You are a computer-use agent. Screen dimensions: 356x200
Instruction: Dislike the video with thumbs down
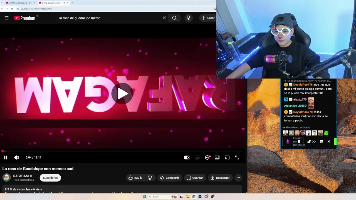coord(150,178)
